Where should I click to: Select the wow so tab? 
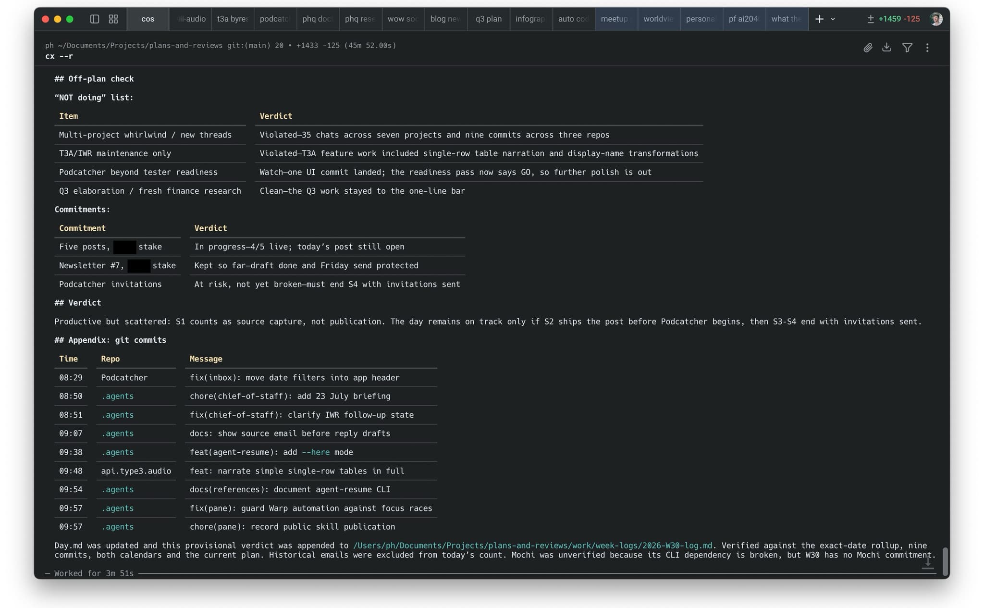(x=403, y=19)
